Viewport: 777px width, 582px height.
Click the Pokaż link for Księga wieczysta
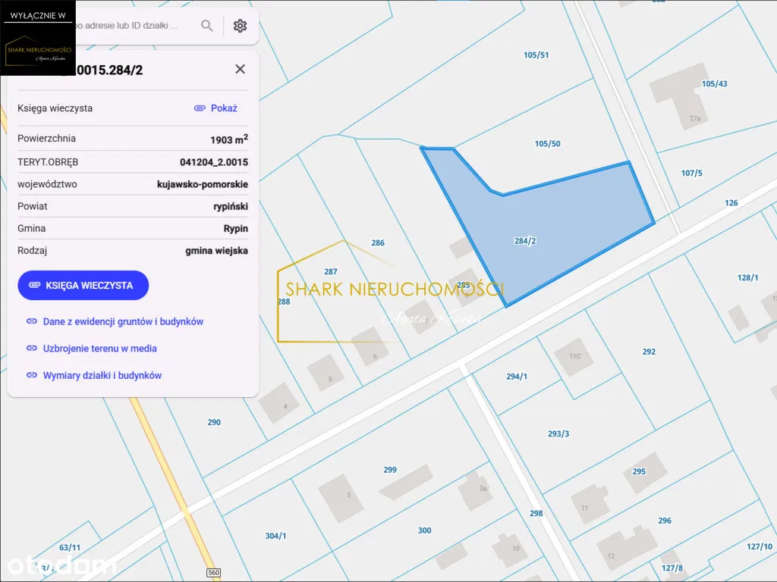[215, 108]
